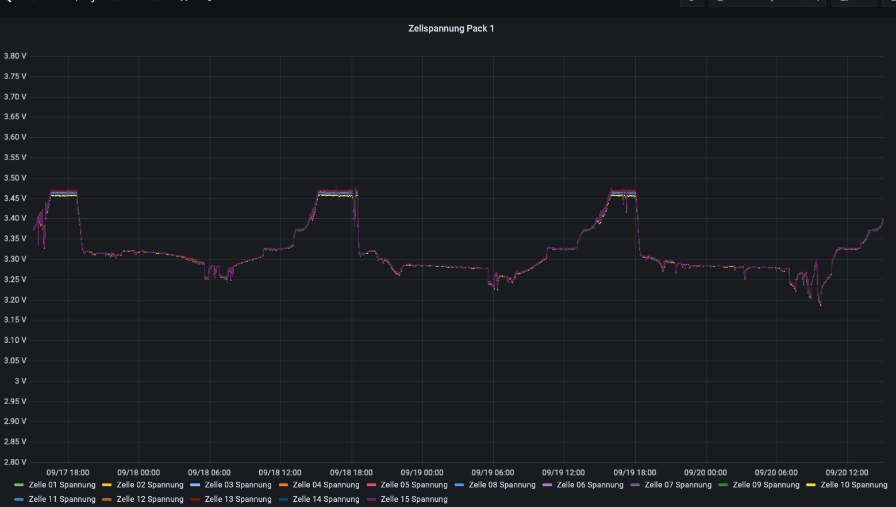The width and height of the screenshot is (896, 507).
Task: Click the Zelle 02 Spannung legend label
Action: click(150, 485)
